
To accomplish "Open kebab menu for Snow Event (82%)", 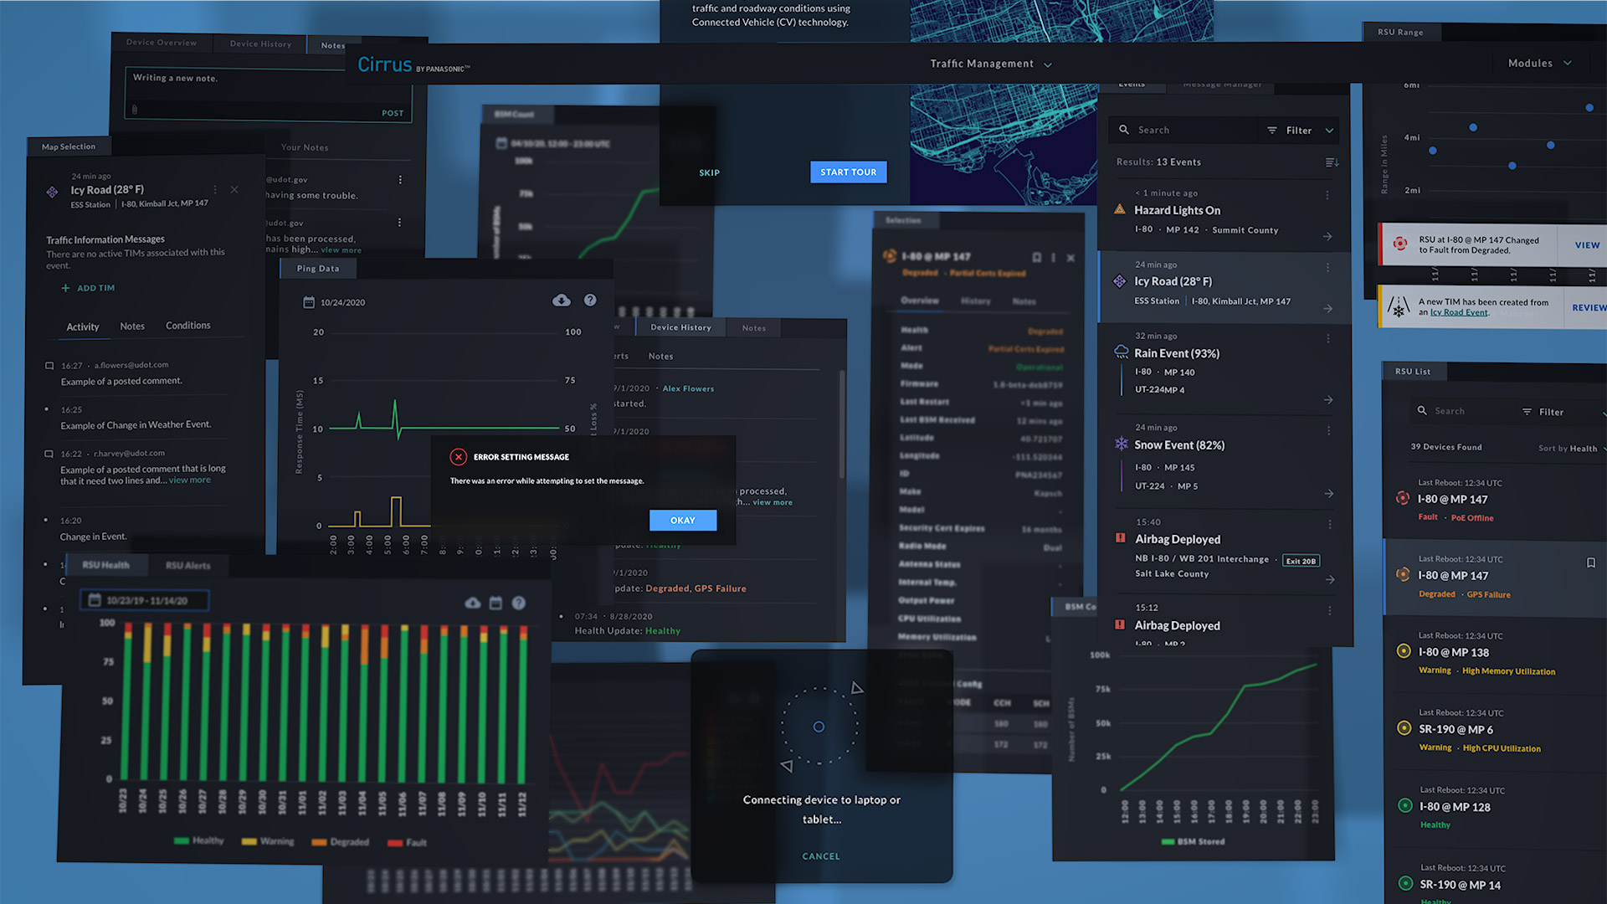I will click(x=1328, y=430).
